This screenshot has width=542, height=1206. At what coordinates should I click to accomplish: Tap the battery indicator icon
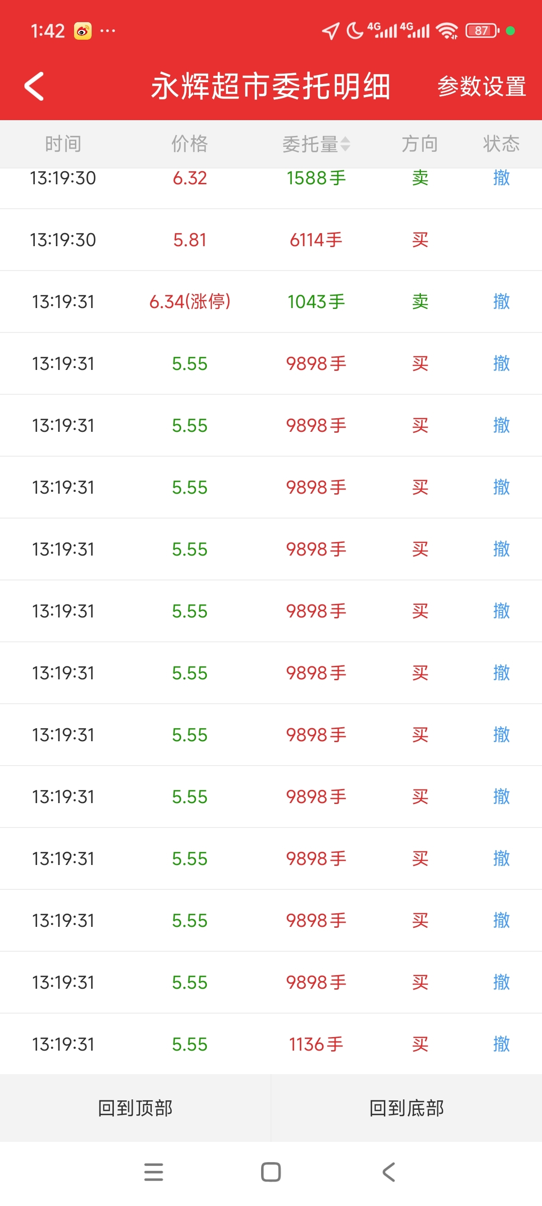(x=481, y=31)
